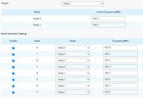This screenshot has height=98, width=143.
Task: Open Radio selector for channel index 5
Action: tap(73, 79)
